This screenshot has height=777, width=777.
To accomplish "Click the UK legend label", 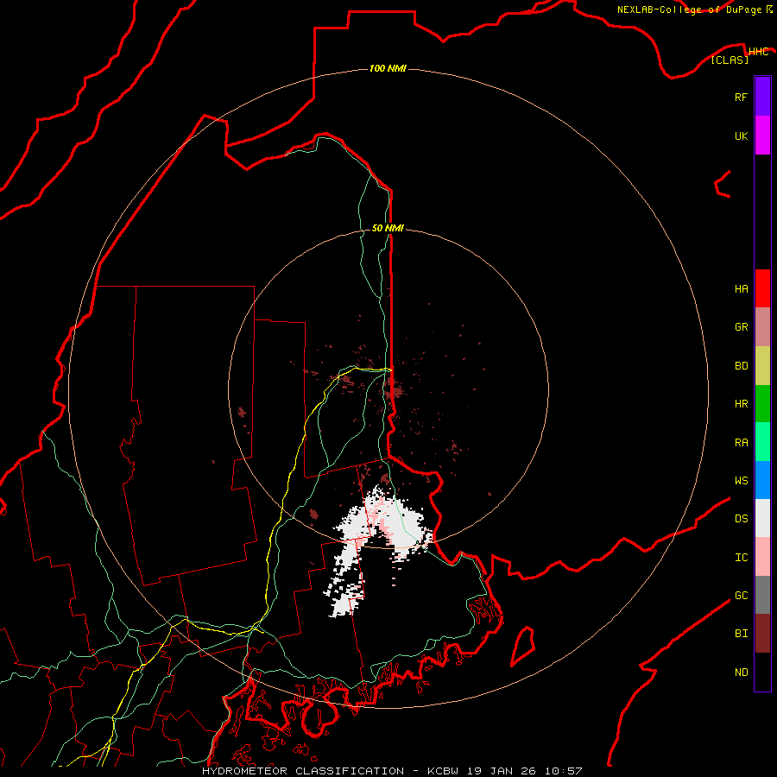I will 741,136.
